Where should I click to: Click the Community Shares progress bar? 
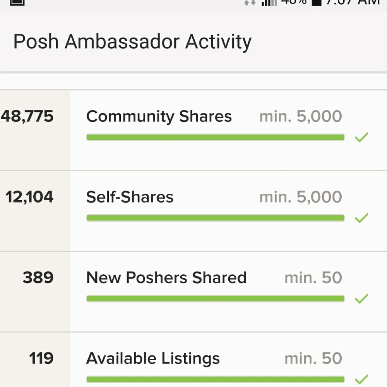(x=215, y=137)
